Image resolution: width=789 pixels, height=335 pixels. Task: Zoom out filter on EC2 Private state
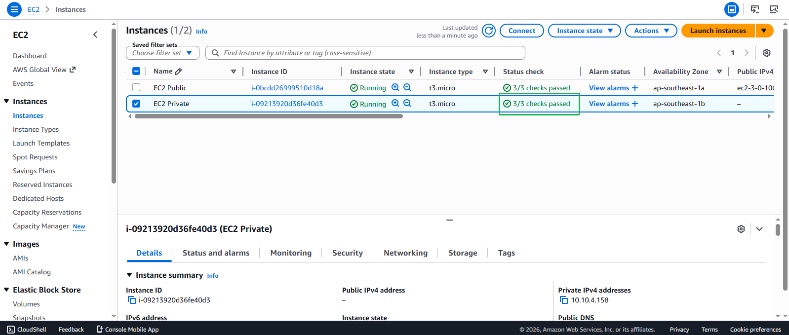(x=407, y=103)
